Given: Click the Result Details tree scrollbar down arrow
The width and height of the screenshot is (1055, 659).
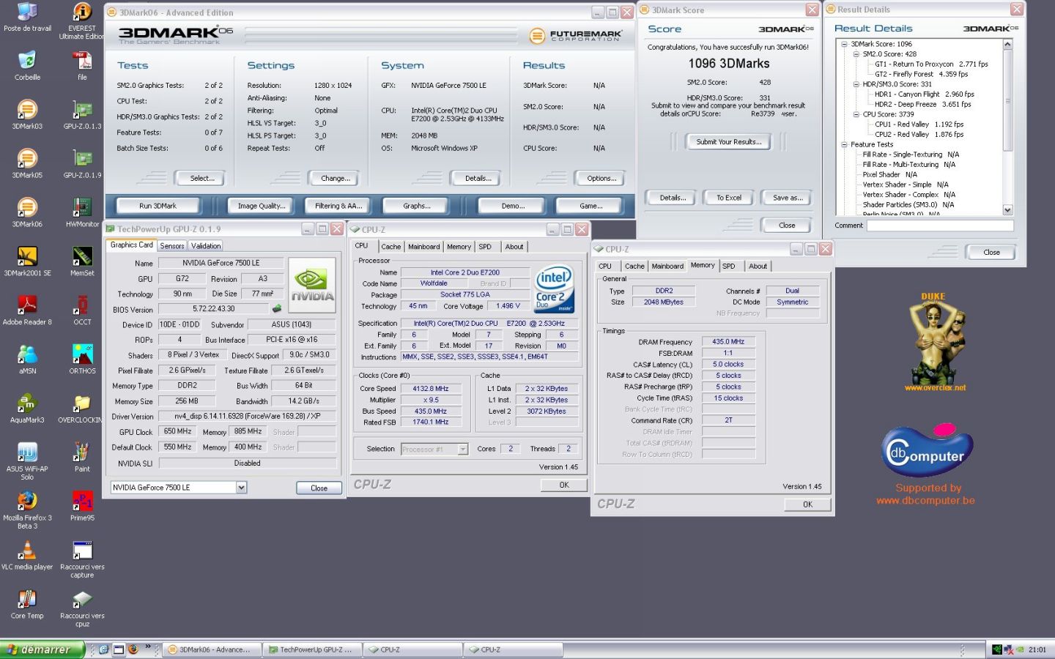Looking at the screenshot, I should point(1007,210).
